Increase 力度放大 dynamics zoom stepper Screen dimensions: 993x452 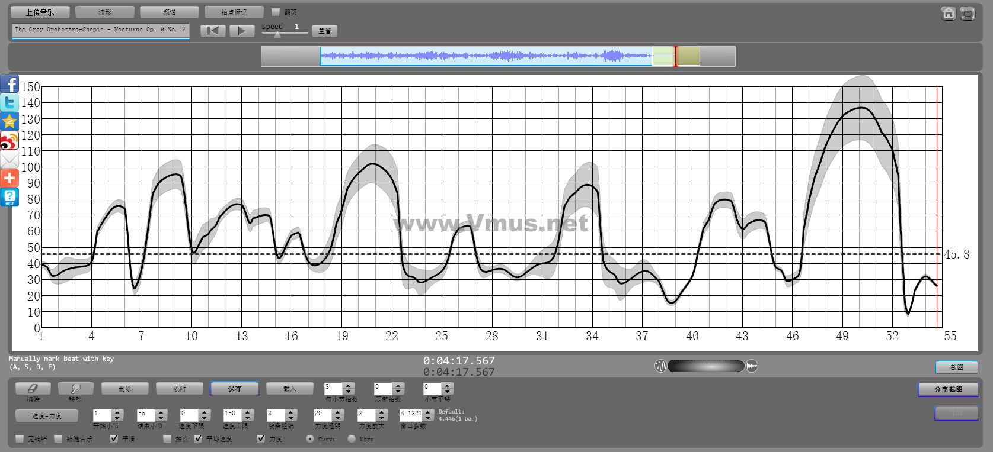coord(382,412)
